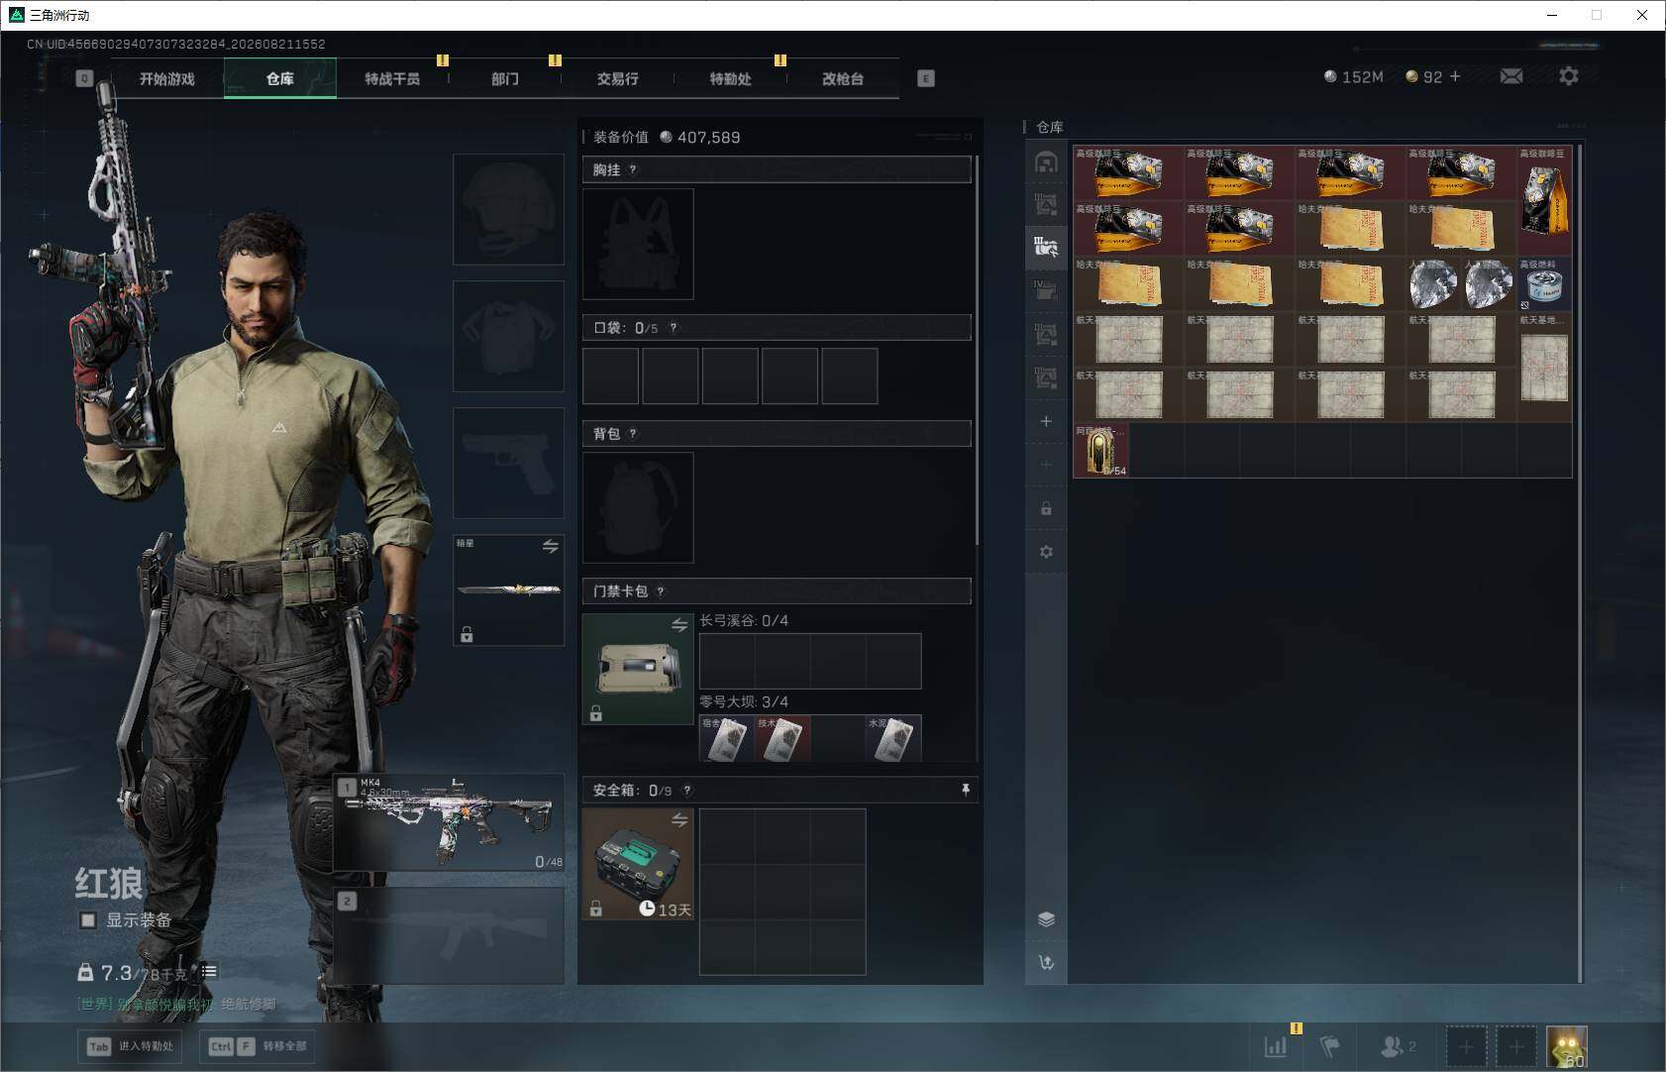This screenshot has height=1072, width=1666.
Task: Select the tall 高级咖啡豆 bag in warehouse
Action: [1544, 201]
